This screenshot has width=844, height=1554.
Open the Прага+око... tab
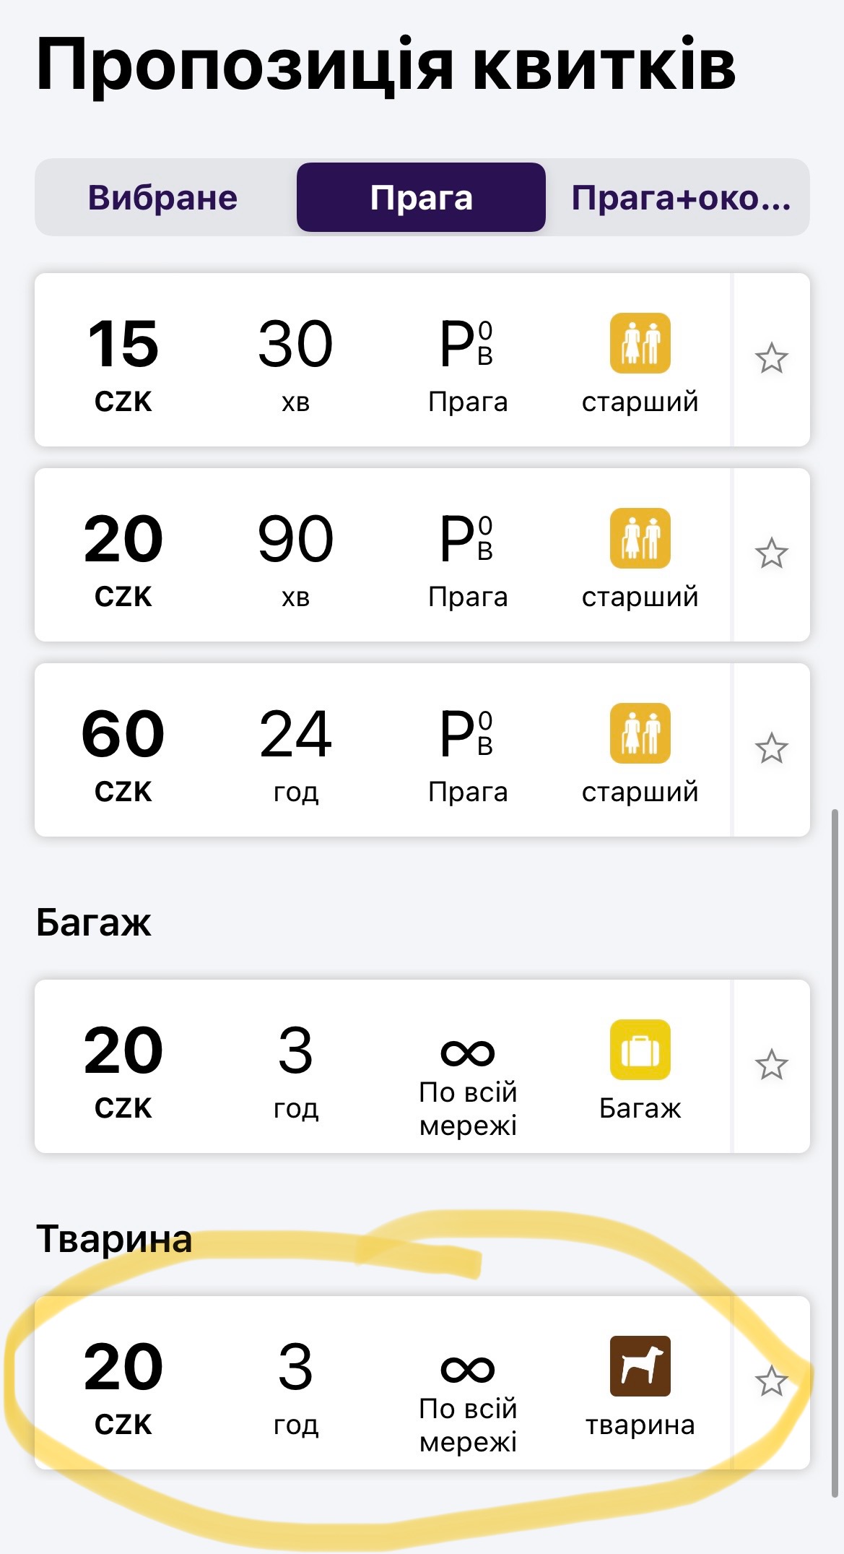tap(680, 197)
